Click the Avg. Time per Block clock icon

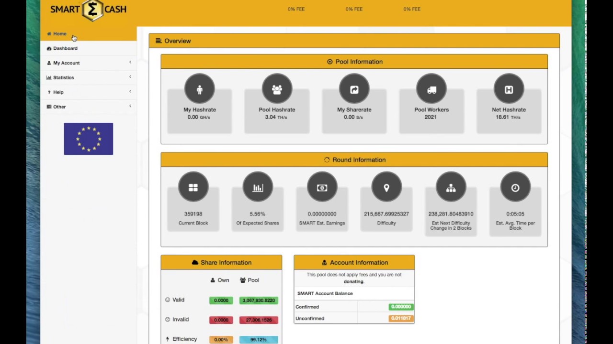pyautogui.click(x=515, y=188)
